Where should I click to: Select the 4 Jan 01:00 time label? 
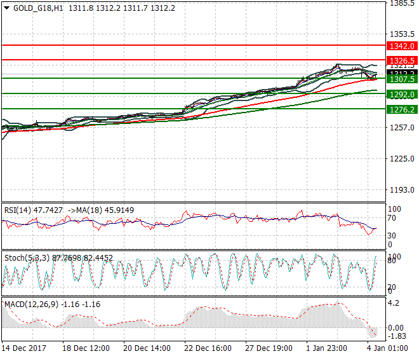pyautogui.click(x=387, y=348)
